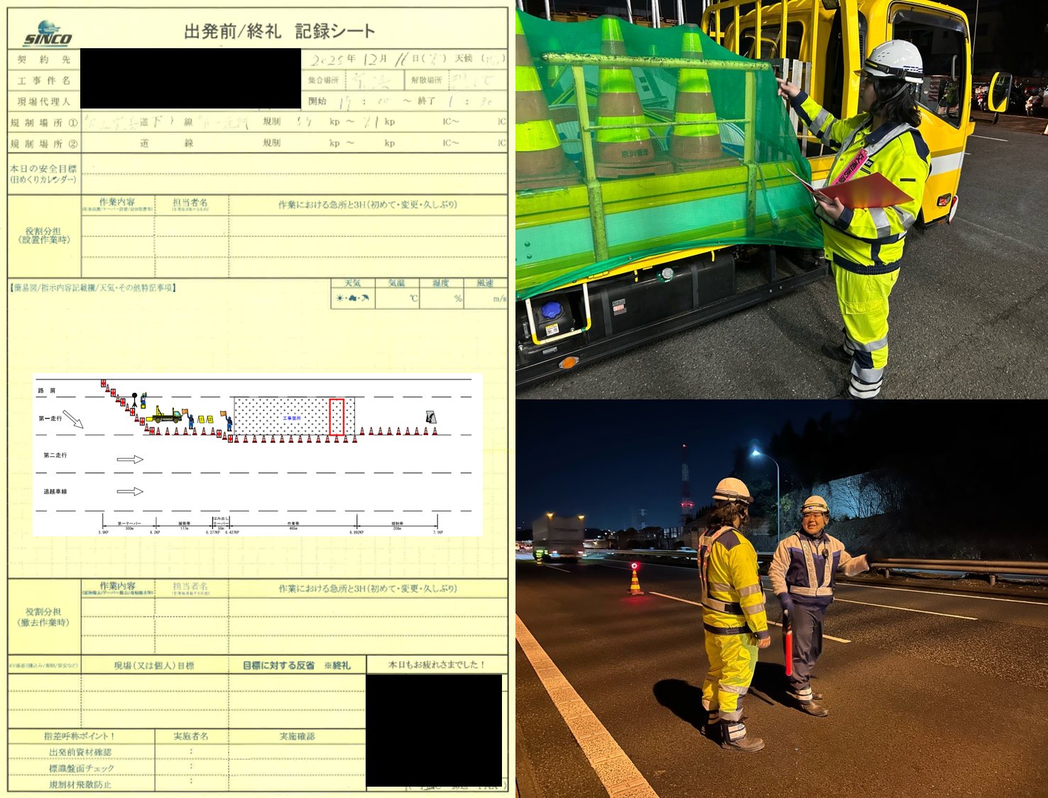Click the 工事箇所 label in the dotted zone
The image size is (1048, 798).
292,419
